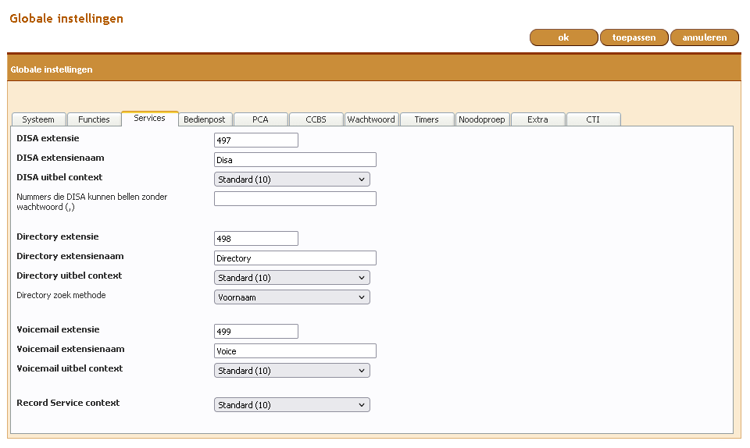750x448 pixels.
Task: Open the Wachtwoord tab
Action: point(371,119)
